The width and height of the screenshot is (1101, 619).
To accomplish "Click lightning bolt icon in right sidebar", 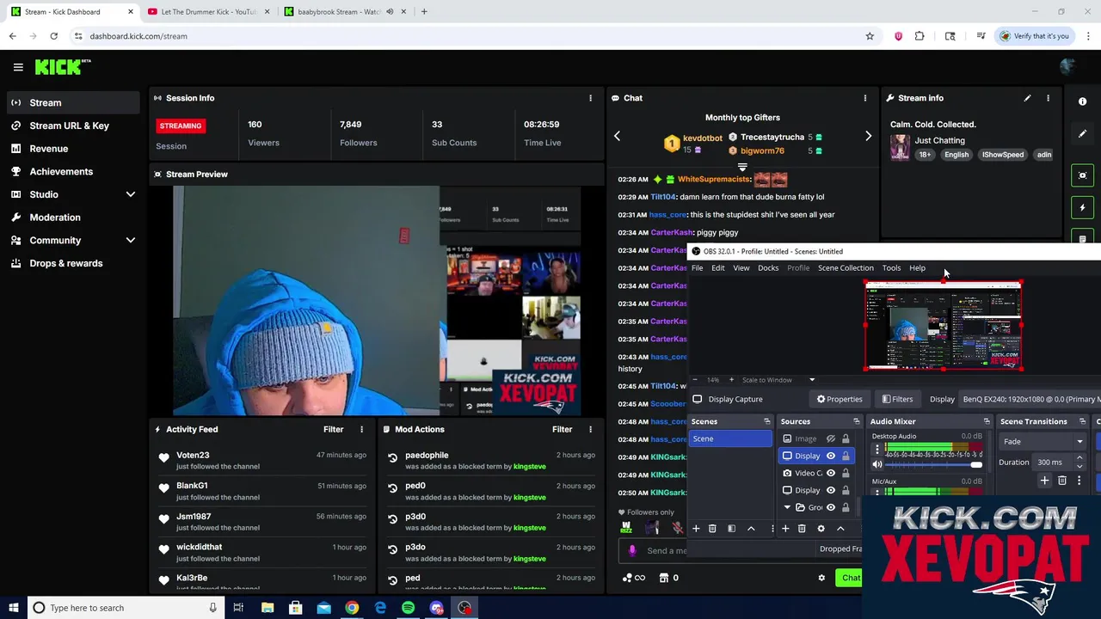I will [x=1082, y=207].
